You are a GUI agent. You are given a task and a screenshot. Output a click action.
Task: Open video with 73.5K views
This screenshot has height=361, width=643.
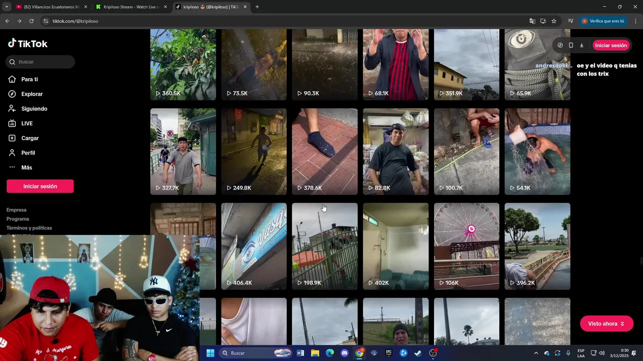(x=254, y=64)
